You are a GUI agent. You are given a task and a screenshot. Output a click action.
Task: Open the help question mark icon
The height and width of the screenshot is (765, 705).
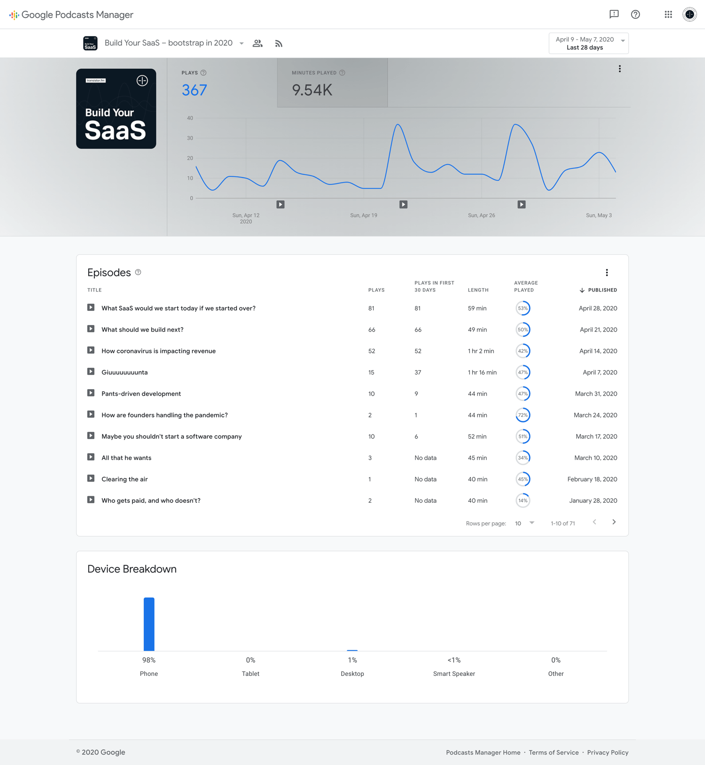[635, 14]
